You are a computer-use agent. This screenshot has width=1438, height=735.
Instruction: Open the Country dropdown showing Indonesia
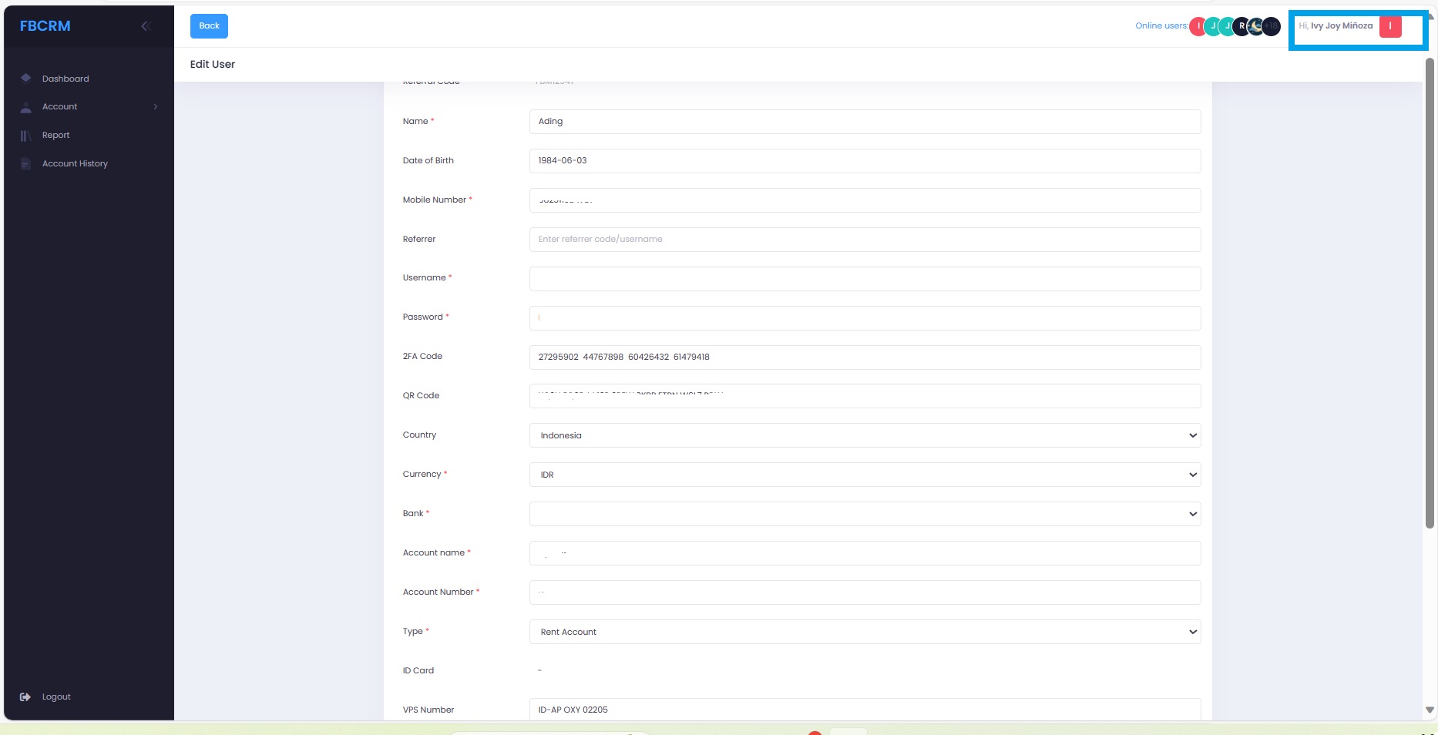pyautogui.click(x=865, y=435)
